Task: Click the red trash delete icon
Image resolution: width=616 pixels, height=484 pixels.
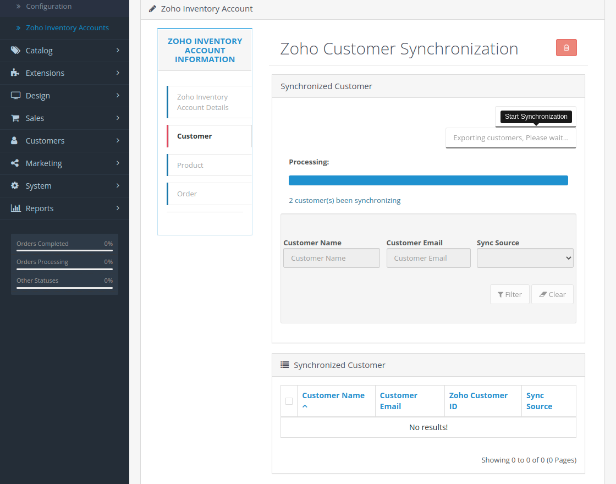Action: pos(566,48)
